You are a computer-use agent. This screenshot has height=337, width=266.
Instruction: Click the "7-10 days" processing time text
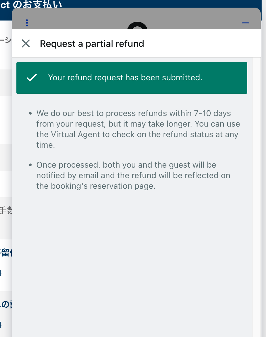tap(212, 113)
